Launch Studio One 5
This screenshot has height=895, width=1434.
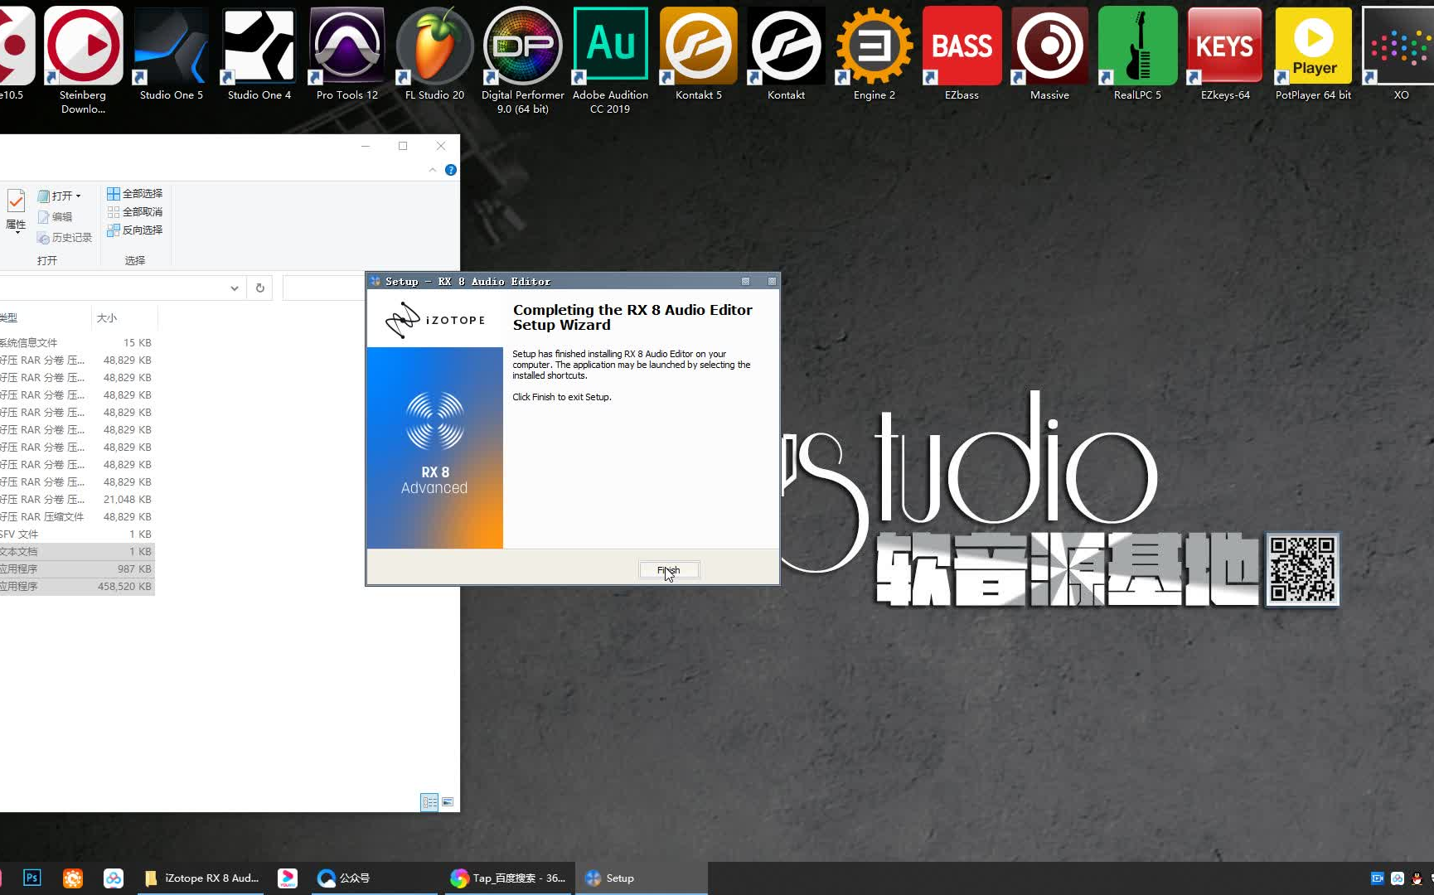(x=171, y=46)
